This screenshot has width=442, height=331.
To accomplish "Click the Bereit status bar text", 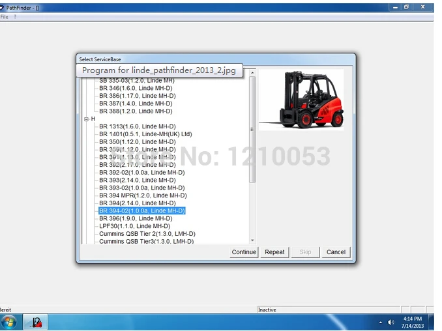I will coord(6,309).
